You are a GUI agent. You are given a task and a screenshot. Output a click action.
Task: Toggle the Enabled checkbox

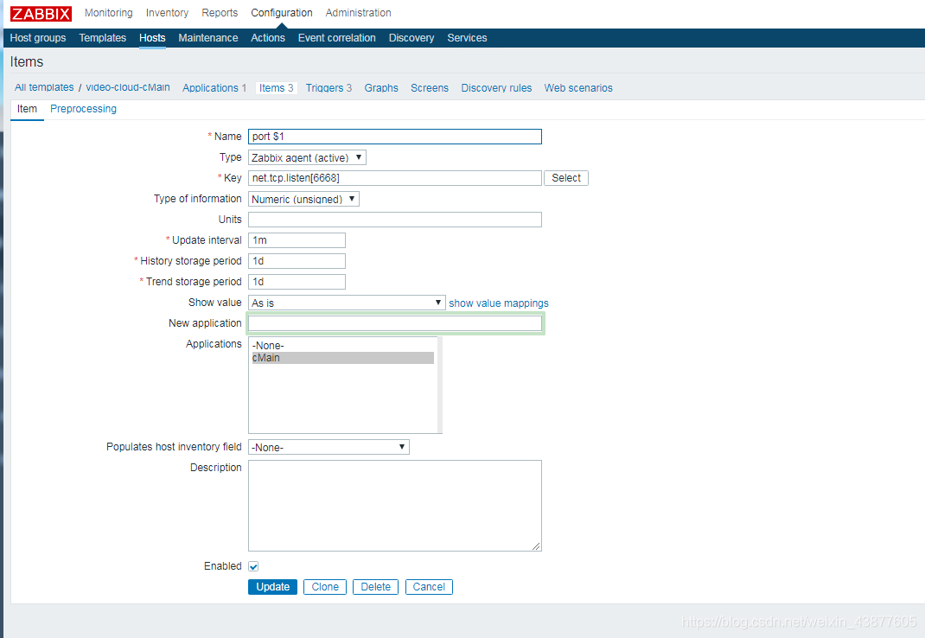pyautogui.click(x=253, y=566)
